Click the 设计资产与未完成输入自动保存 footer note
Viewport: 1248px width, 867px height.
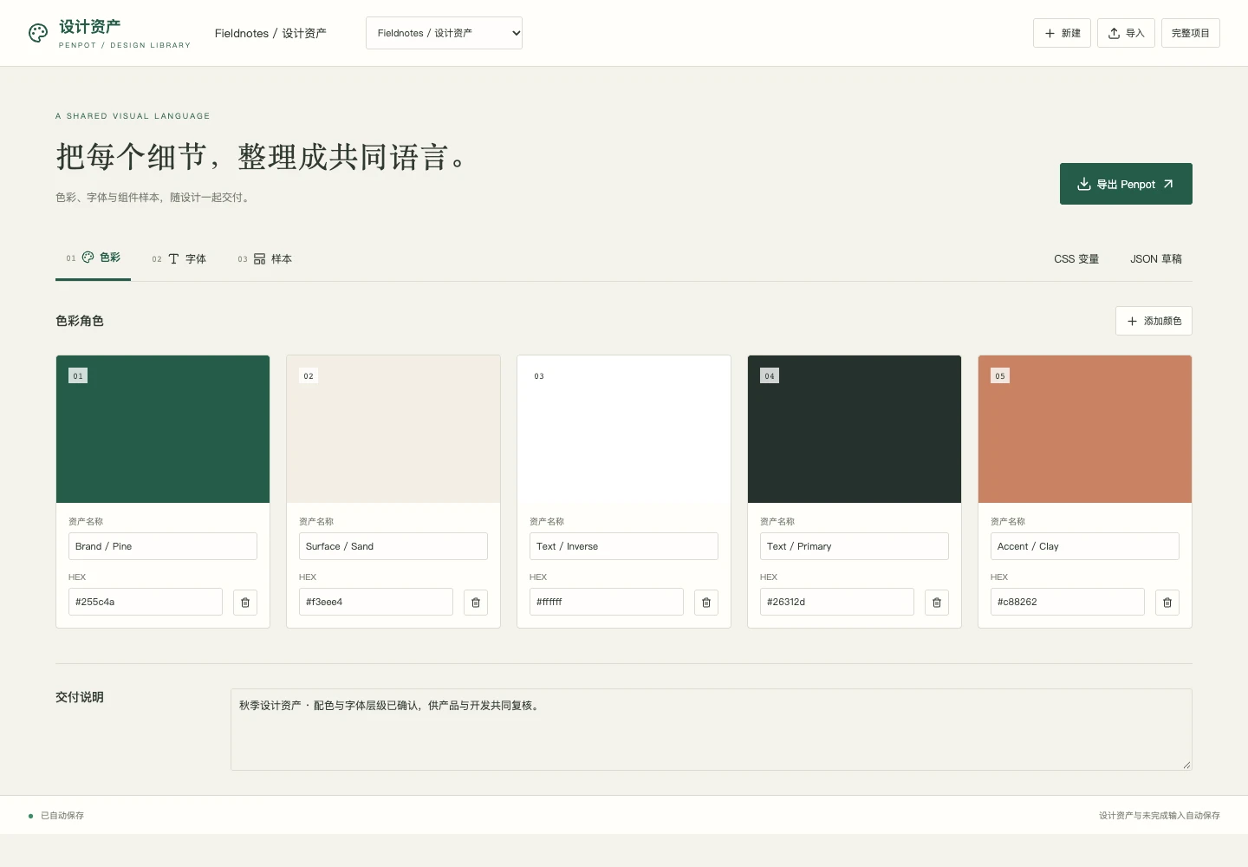(x=1160, y=816)
